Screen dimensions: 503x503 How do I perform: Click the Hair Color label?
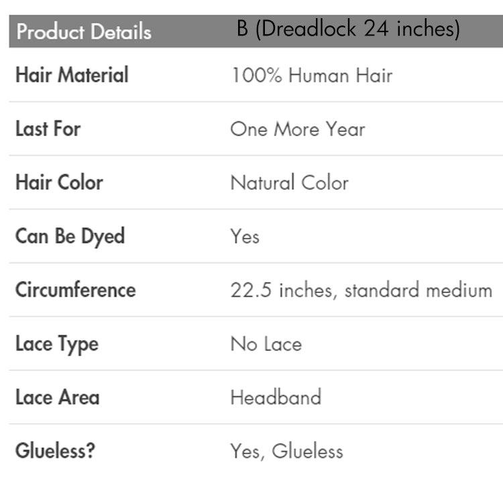(x=59, y=182)
